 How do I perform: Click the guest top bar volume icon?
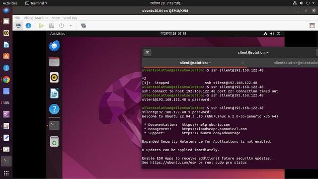272,34
